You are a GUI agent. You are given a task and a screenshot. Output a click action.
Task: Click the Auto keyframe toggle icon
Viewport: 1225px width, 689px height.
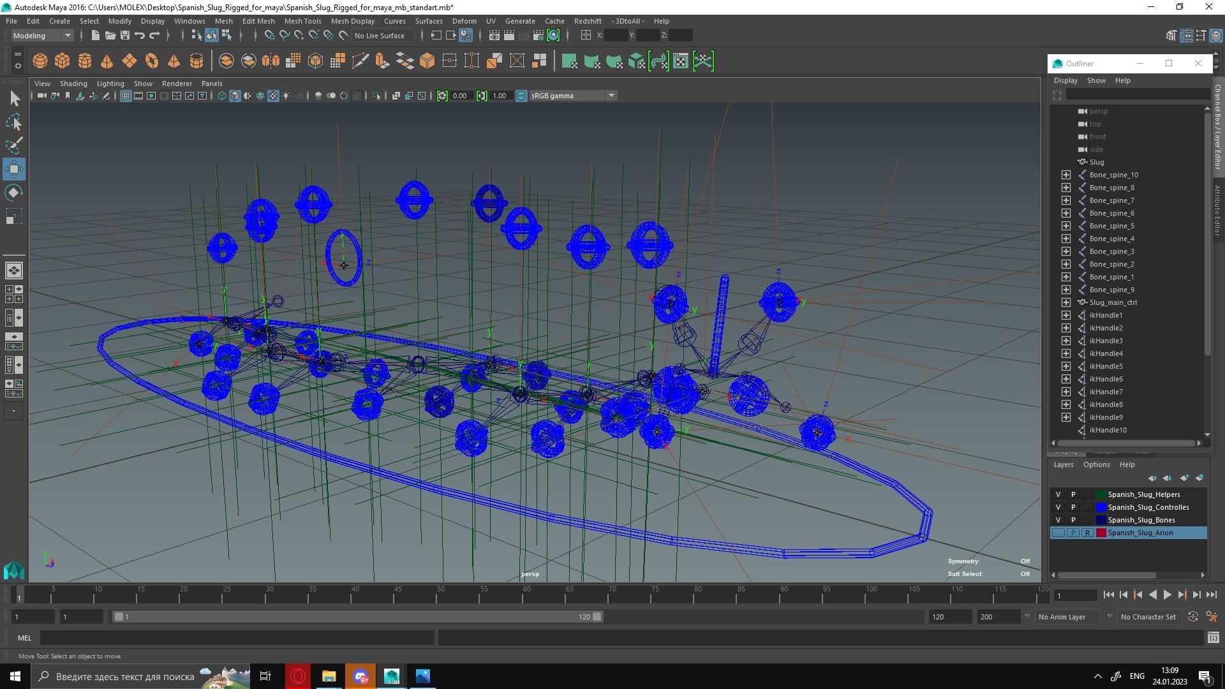click(x=1193, y=616)
